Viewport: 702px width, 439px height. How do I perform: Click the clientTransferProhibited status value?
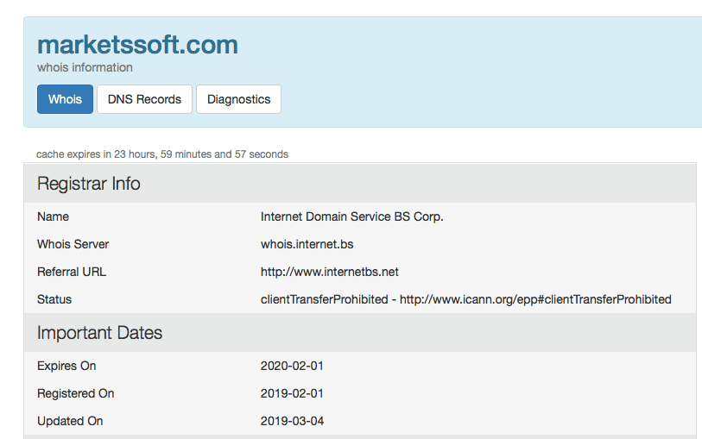coord(465,299)
